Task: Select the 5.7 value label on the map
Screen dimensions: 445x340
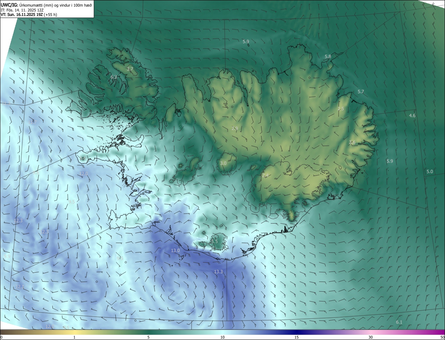Action: 361,91
